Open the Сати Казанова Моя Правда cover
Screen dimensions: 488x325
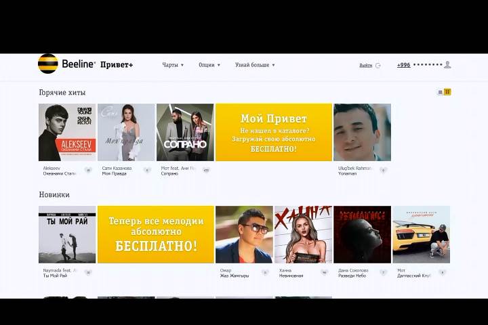(x=126, y=132)
